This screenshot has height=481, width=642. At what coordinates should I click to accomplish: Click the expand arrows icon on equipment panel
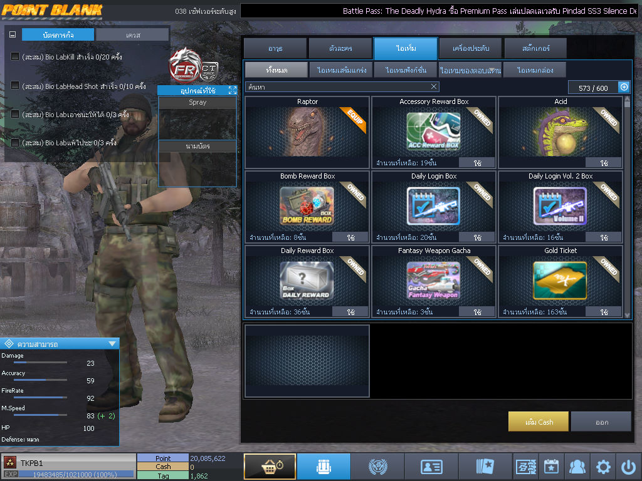[233, 90]
